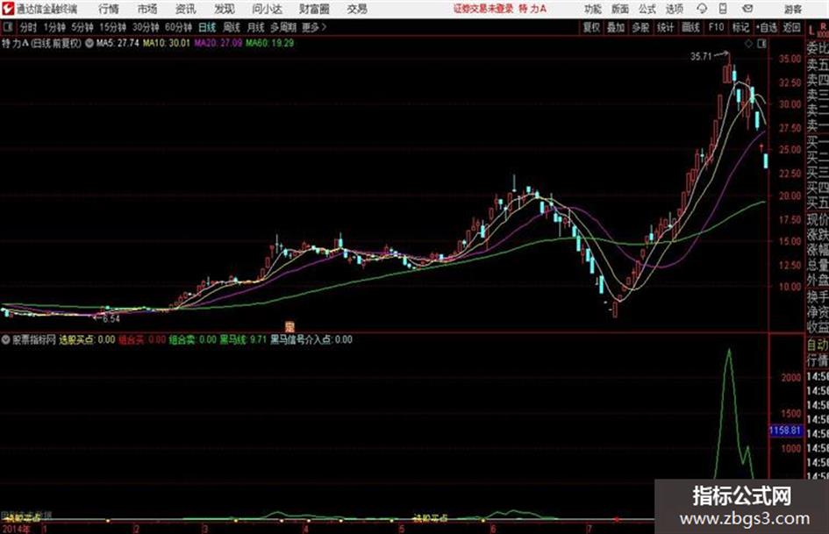Open the F10 company info button
Viewport: 829px width, 534px height.
point(716,27)
